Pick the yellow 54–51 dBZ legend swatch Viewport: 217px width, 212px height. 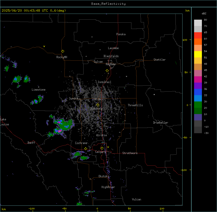tap(198, 54)
